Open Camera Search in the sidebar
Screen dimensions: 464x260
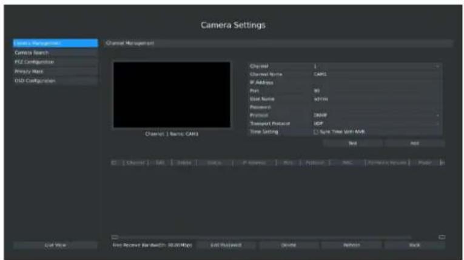coord(55,53)
